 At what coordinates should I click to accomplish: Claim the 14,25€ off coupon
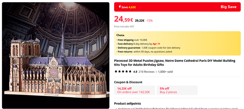coord(135,90)
